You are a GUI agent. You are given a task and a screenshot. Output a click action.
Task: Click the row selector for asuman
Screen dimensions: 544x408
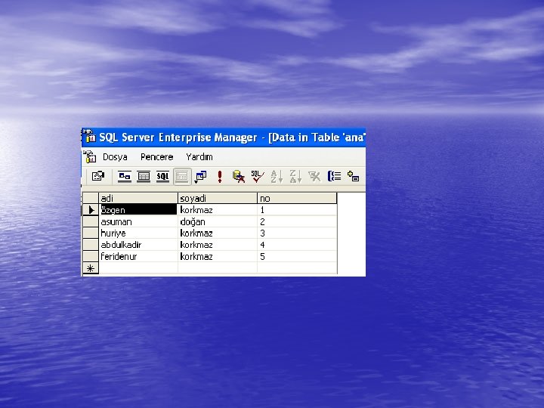91,221
